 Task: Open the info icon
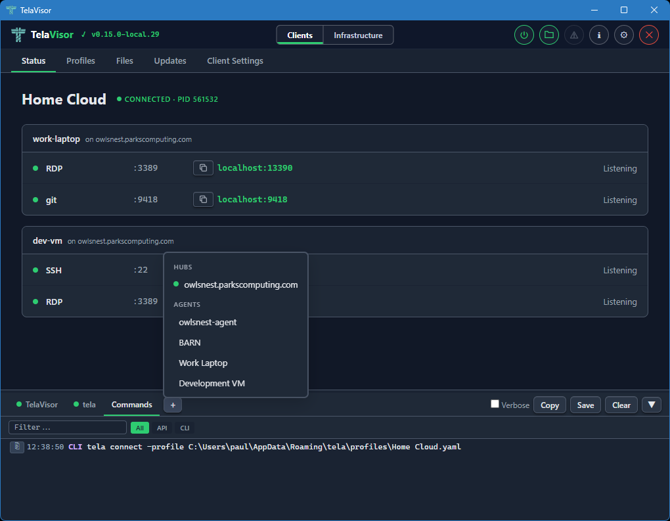point(599,35)
